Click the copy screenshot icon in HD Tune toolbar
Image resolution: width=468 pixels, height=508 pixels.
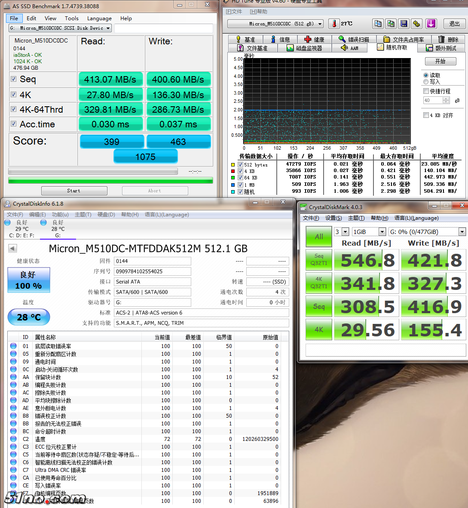click(x=391, y=24)
